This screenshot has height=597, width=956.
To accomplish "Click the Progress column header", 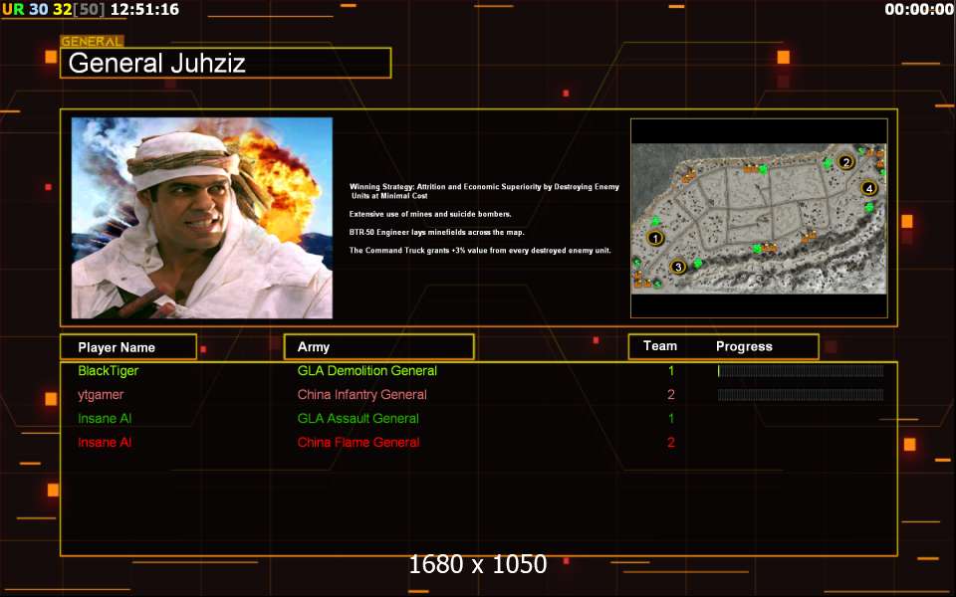I will pos(744,346).
